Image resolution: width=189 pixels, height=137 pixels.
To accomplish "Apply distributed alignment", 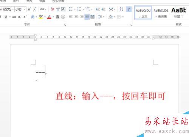I will coord(93,17).
